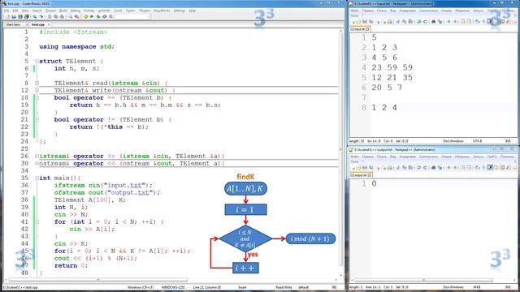Open File menu in Code::Blocks
The width and height of the screenshot is (520, 292).
tap(6, 11)
